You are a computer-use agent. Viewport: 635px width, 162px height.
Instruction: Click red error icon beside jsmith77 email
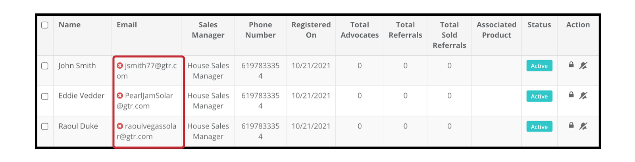pos(120,66)
